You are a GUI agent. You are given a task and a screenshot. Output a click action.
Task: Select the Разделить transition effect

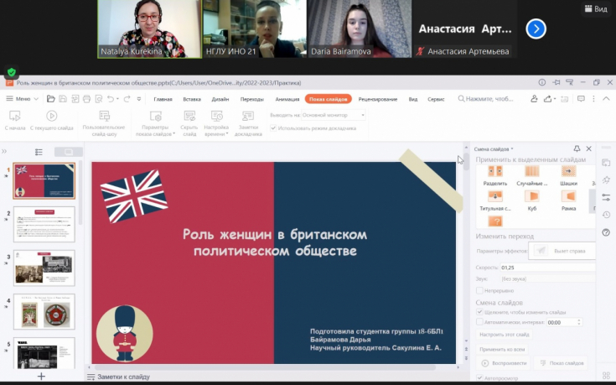coord(495,176)
